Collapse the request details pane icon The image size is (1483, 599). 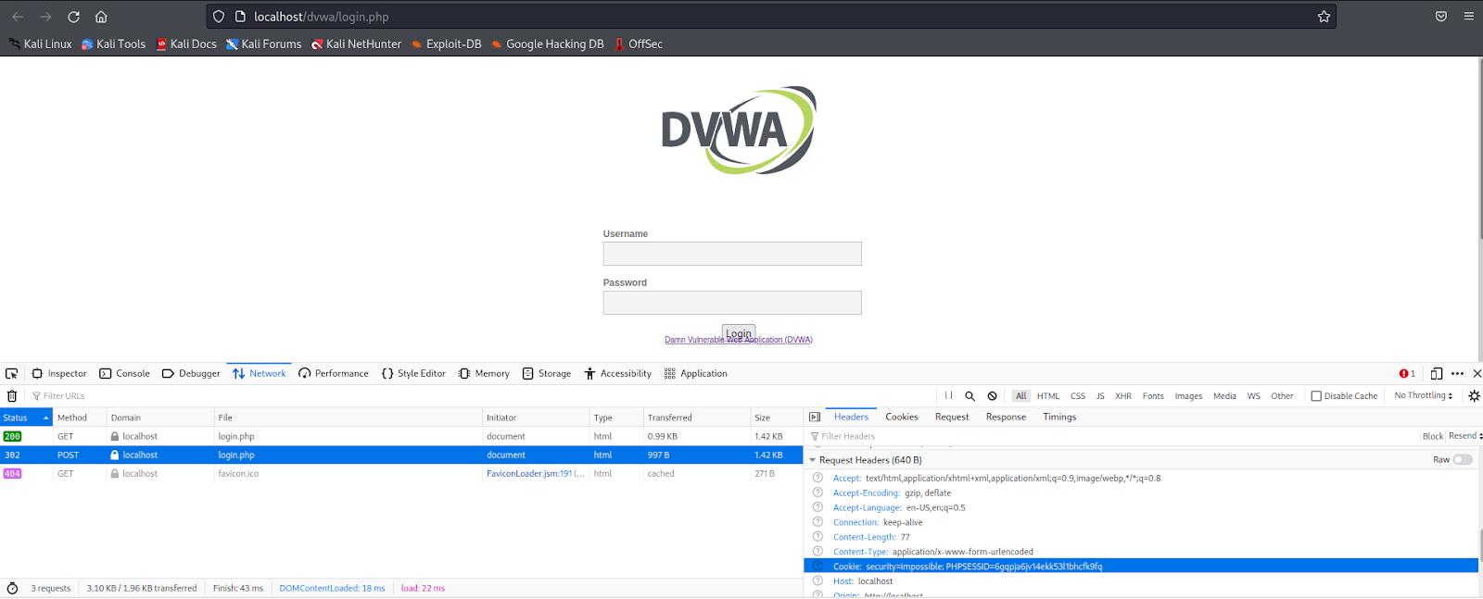point(815,418)
